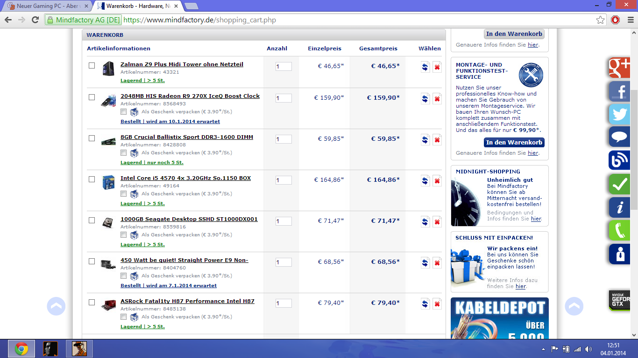Tick the HIS Radeon R9 270X row checkbox
The width and height of the screenshot is (638, 358).
coord(92,97)
